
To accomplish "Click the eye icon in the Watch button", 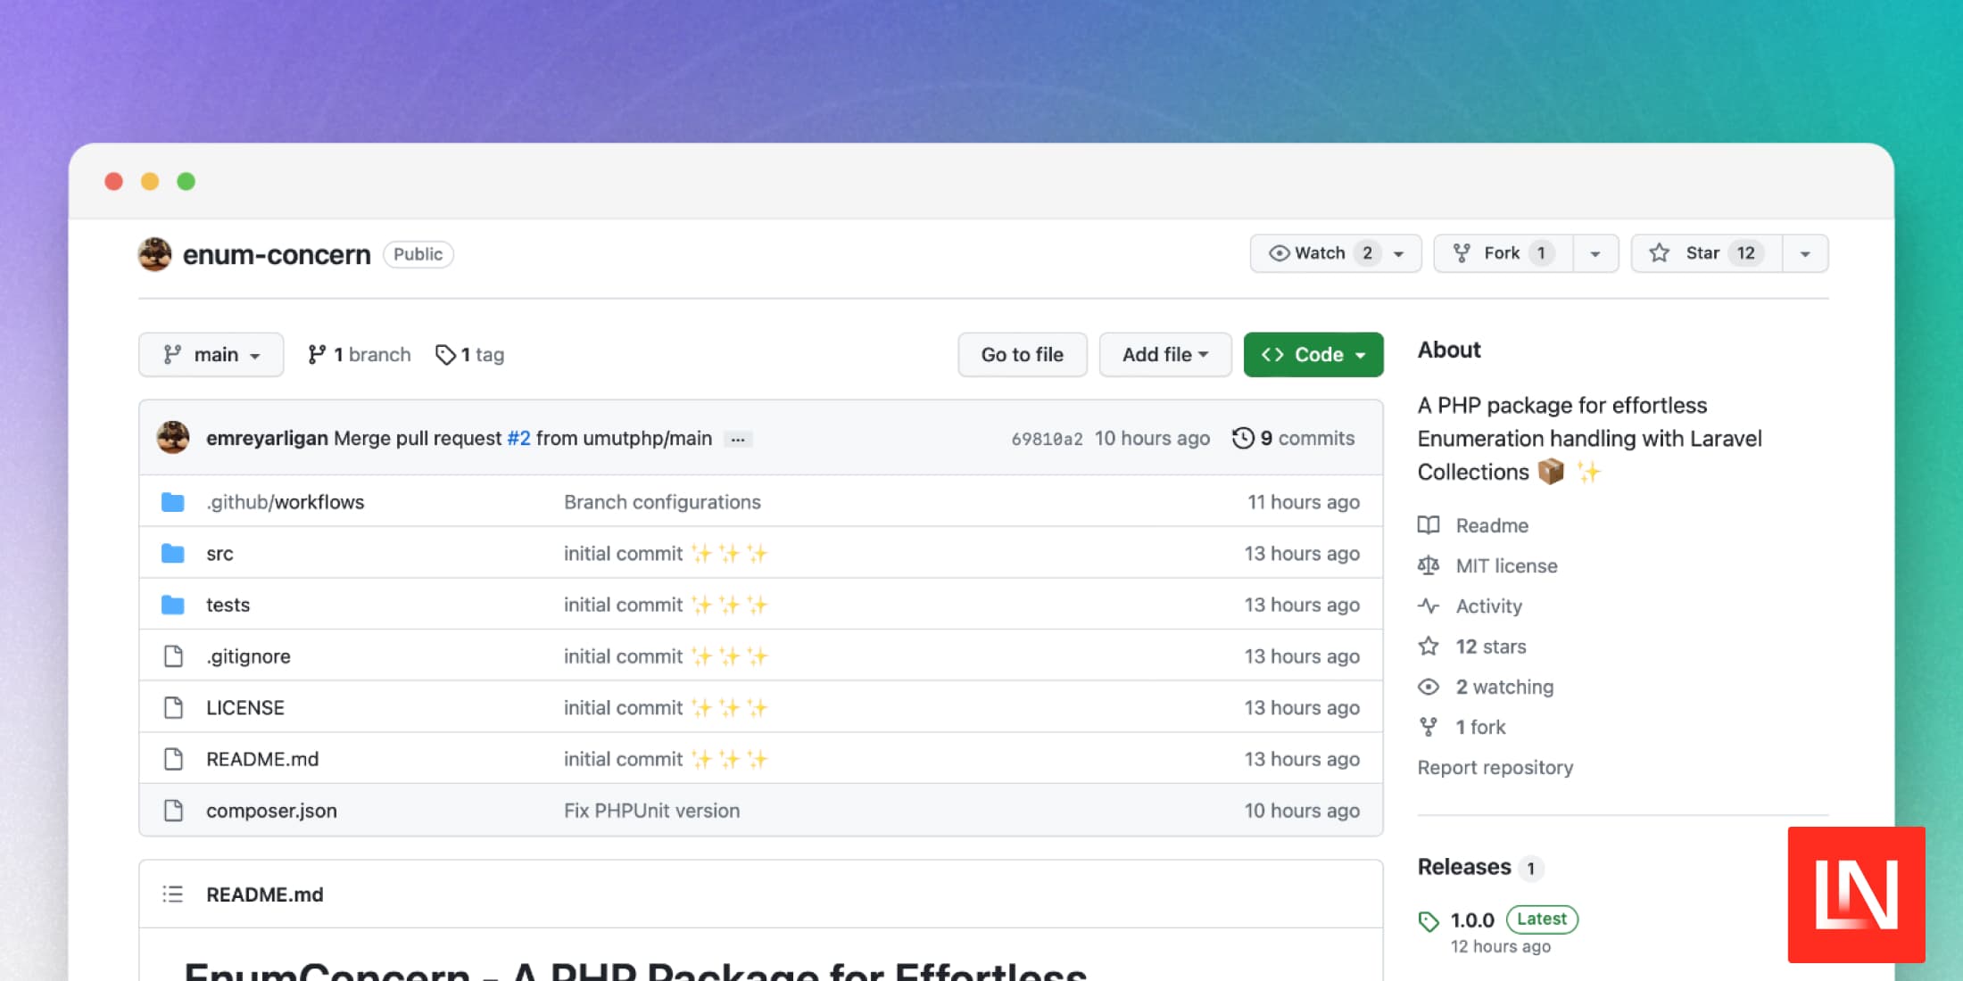I will click(1279, 253).
